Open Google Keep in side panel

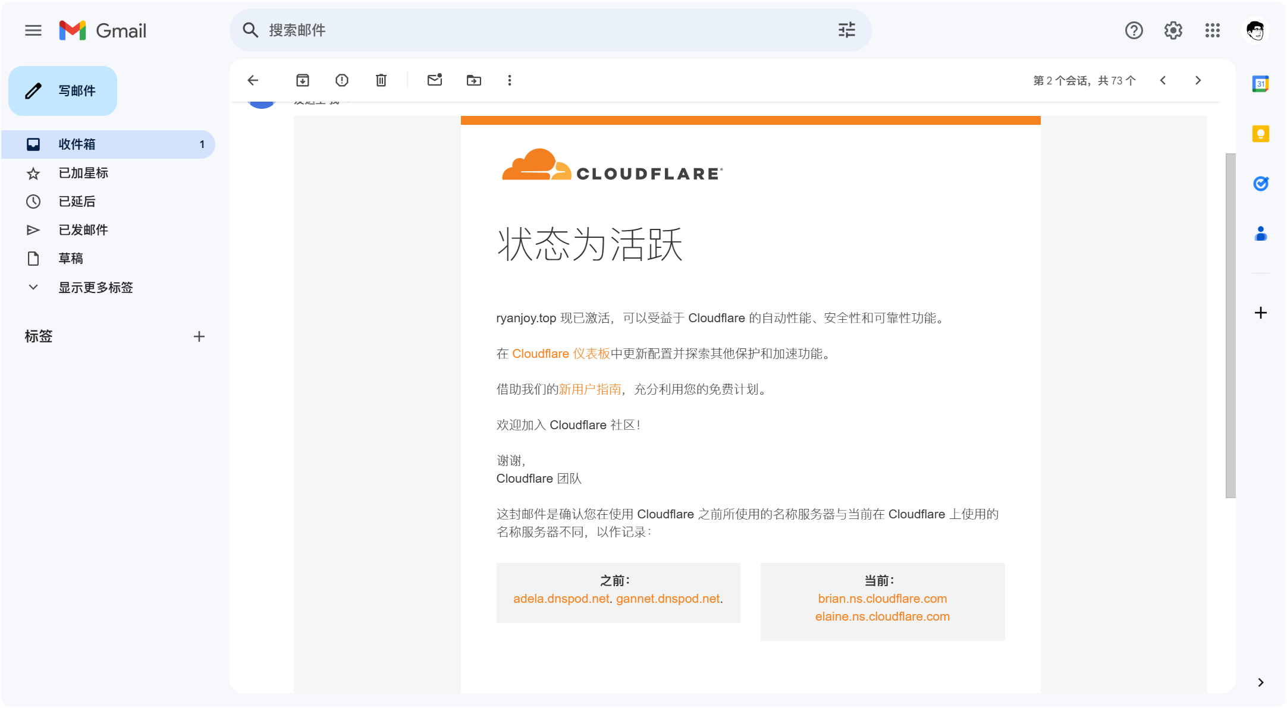(1260, 134)
